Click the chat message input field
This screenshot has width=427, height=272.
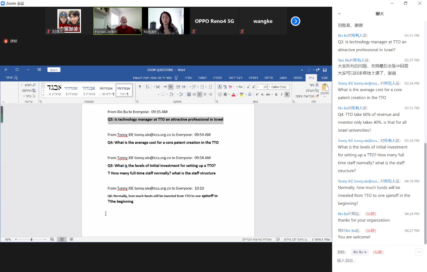(x=376, y=261)
